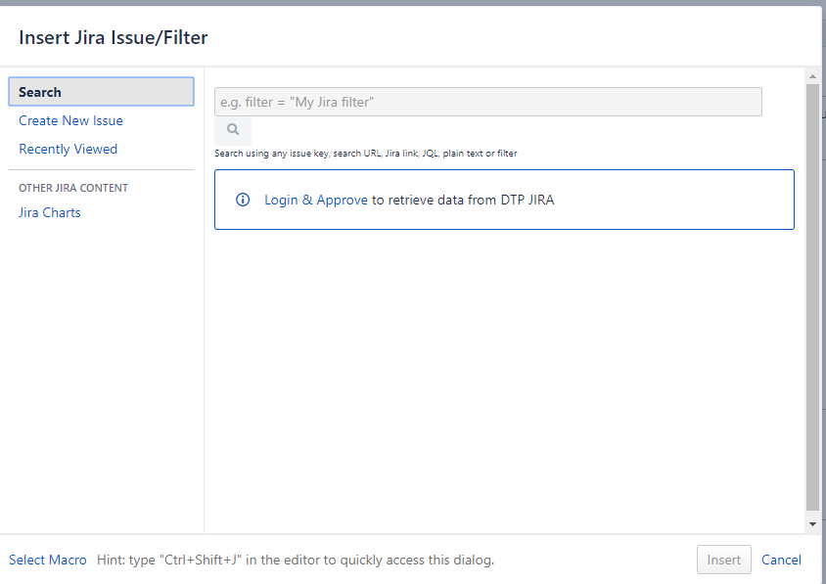826x584 pixels.
Task: Click the Insert Jira Issue/Filter title
Action: 114,37
